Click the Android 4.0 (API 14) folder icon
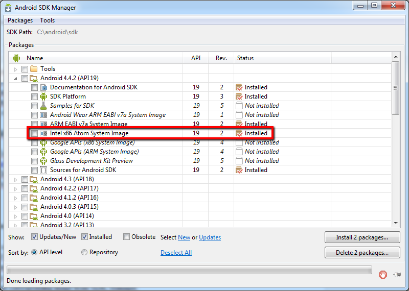This screenshot has width=409, height=291. coord(34,216)
